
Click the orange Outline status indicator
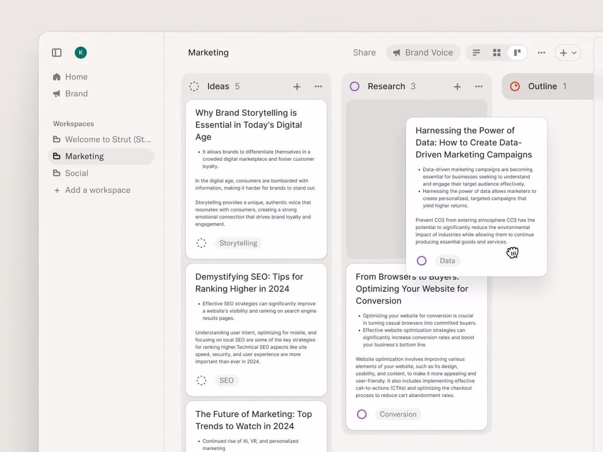pos(515,87)
